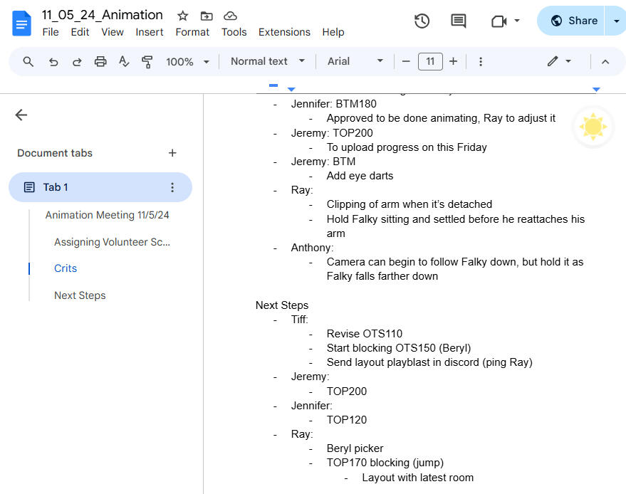Collapse toolbar with up chevron
The width and height of the screenshot is (626, 494).
[x=605, y=62]
